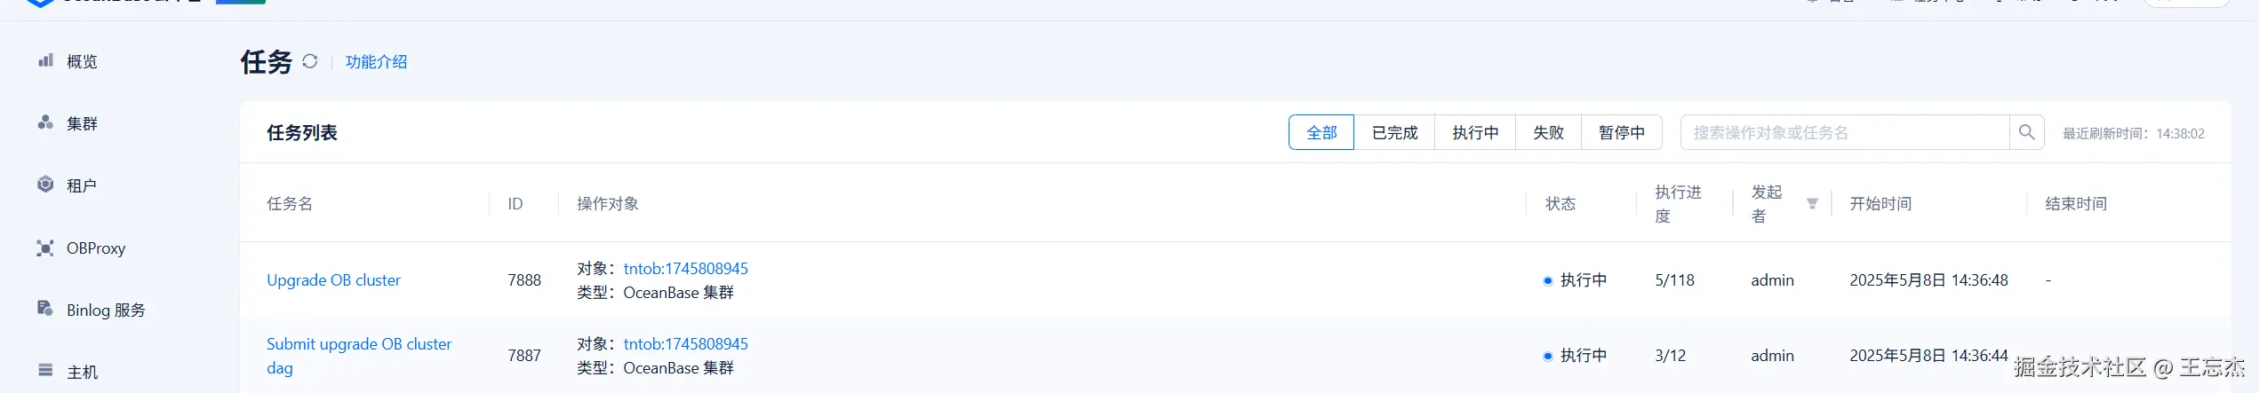Click the Tenant (租户) sidebar icon

45,185
